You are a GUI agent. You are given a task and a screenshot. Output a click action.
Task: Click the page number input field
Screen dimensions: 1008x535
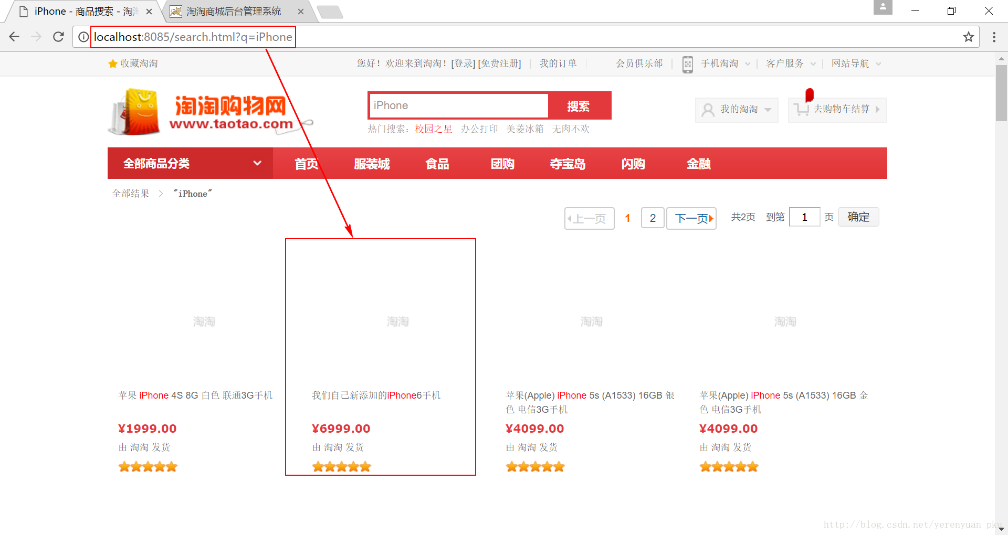pyautogui.click(x=804, y=217)
